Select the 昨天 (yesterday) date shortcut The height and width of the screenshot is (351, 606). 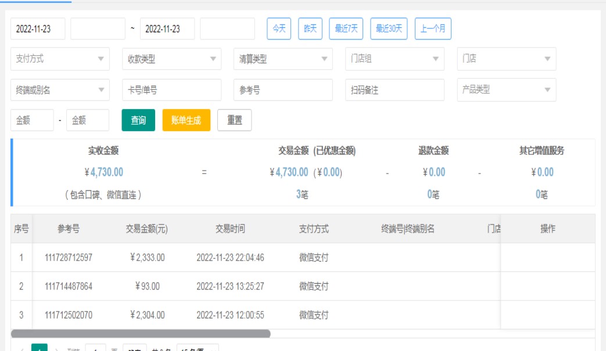[x=310, y=28]
